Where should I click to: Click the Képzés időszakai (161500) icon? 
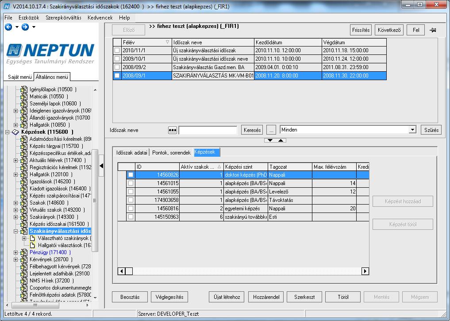coord(24,224)
